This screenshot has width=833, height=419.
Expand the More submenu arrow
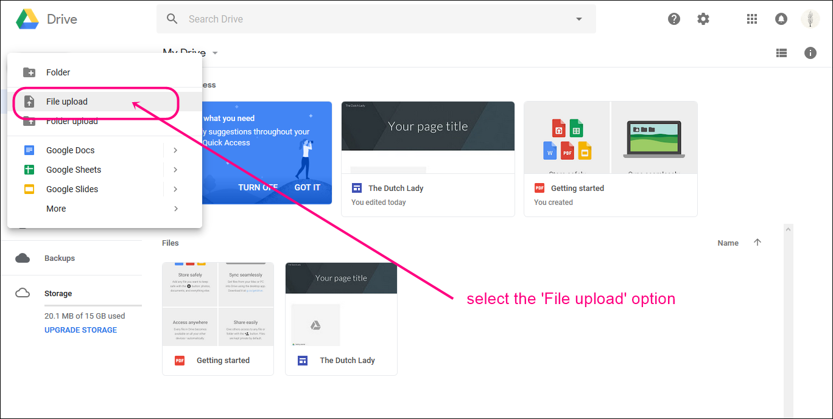175,209
